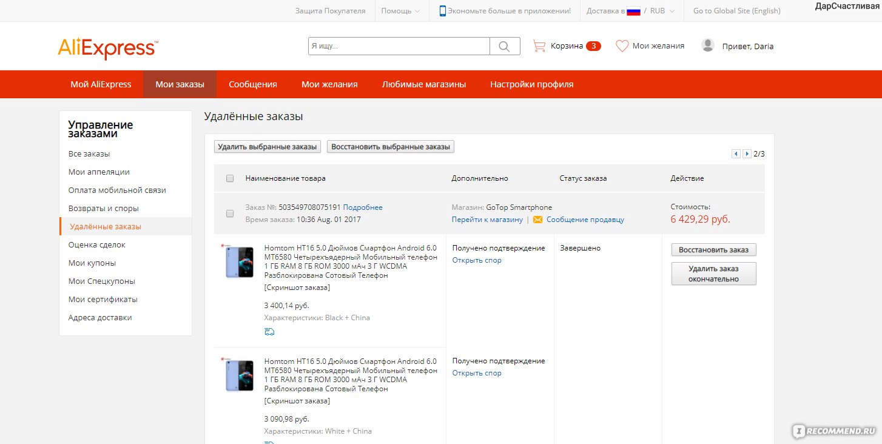This screenshot has height=444, width=882.
Task: Click the AliExpress logo
Action: click(x=108, y=49)
